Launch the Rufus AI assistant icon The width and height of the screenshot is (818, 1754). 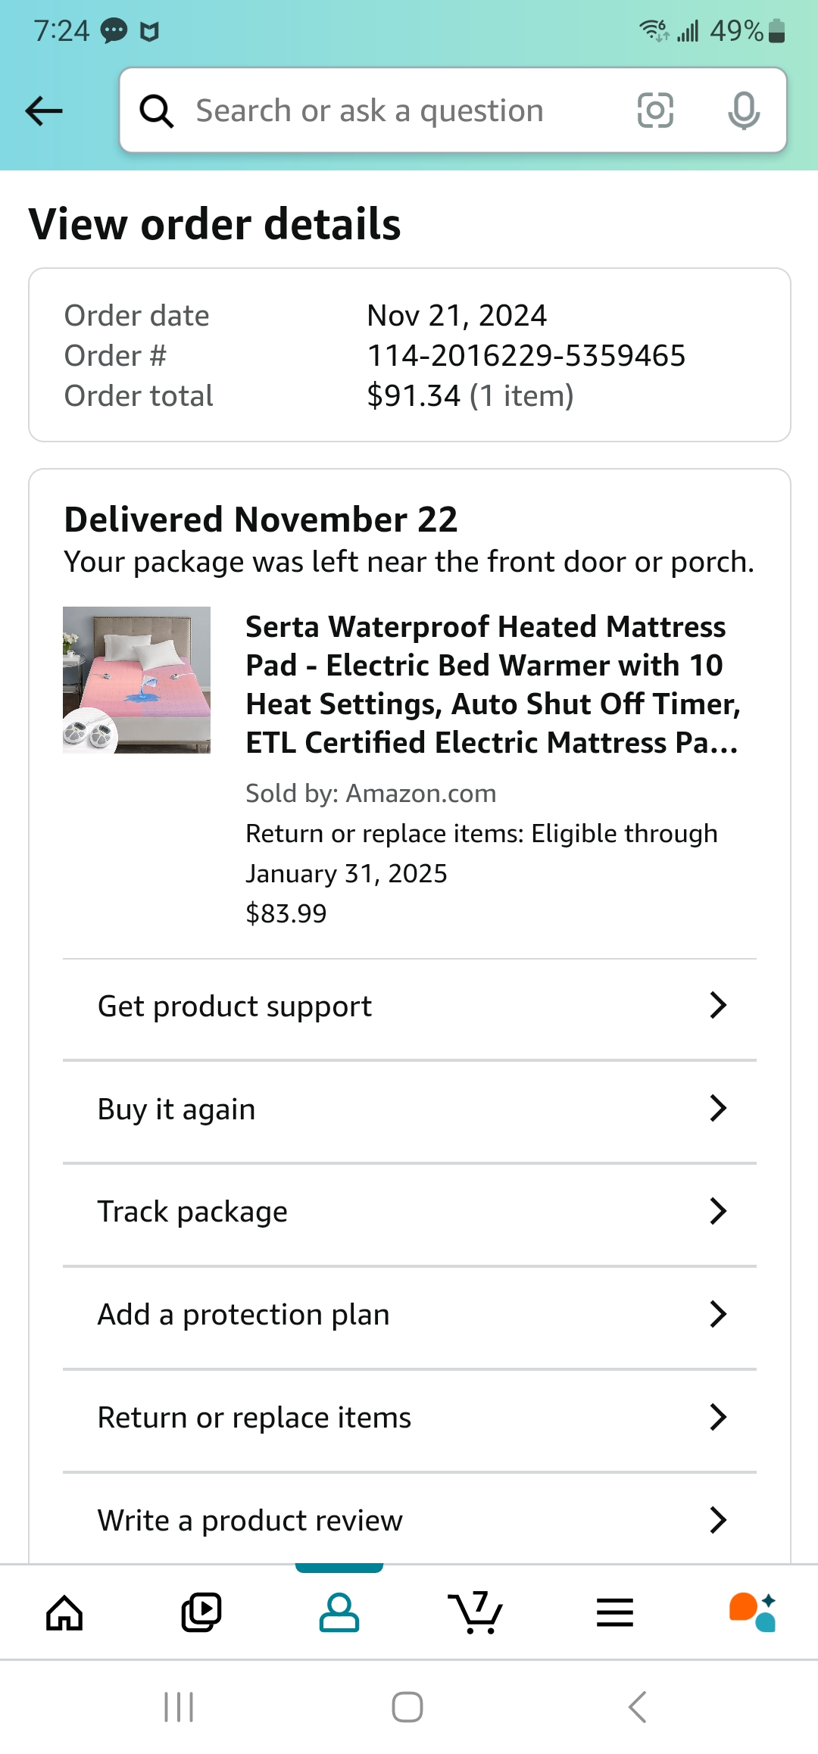point(753,1613)
